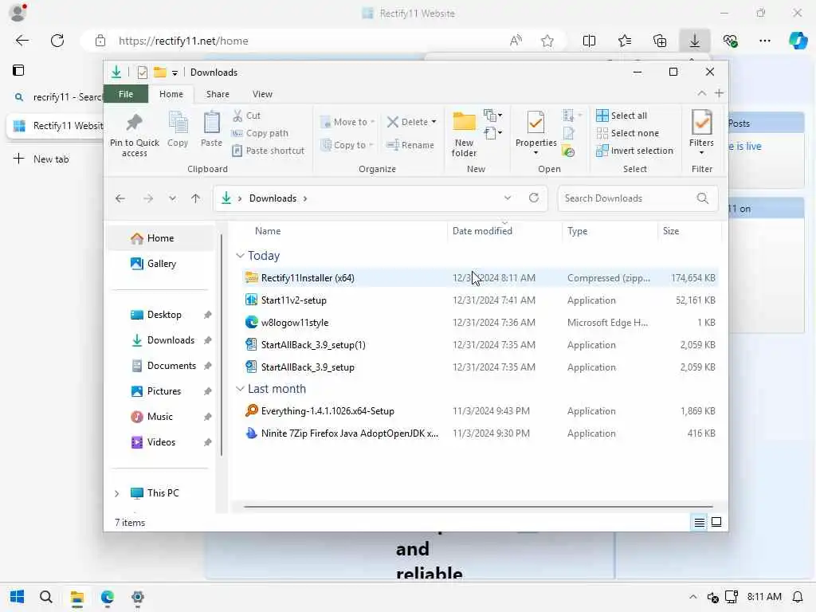
Task: Refresh the Downloads folder view
Action: [x=533, y=198]
